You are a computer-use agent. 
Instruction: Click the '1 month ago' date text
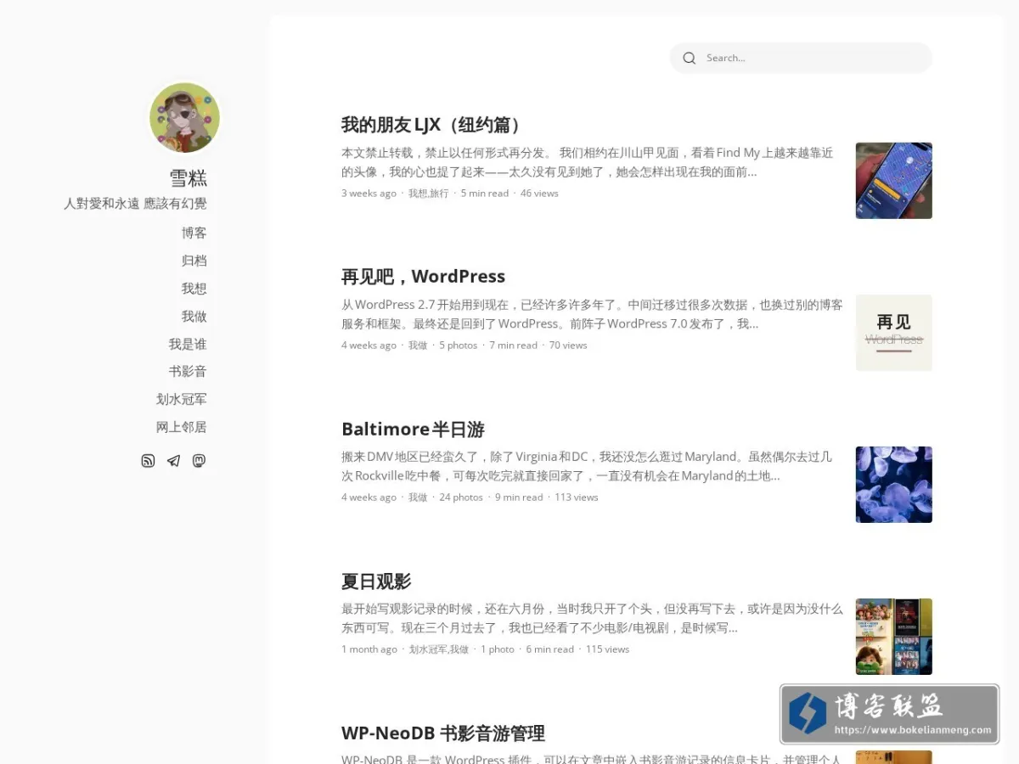pyautogui.click(x=369, y=649)
